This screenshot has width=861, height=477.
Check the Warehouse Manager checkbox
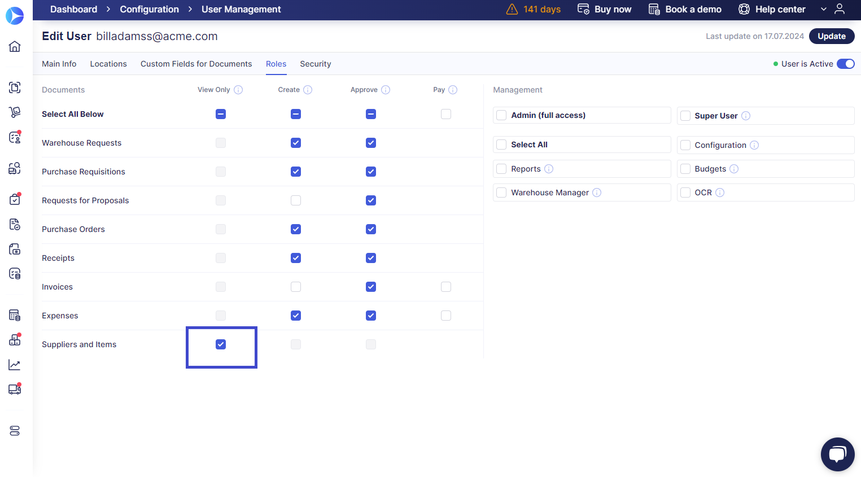(x=501, y=192)
